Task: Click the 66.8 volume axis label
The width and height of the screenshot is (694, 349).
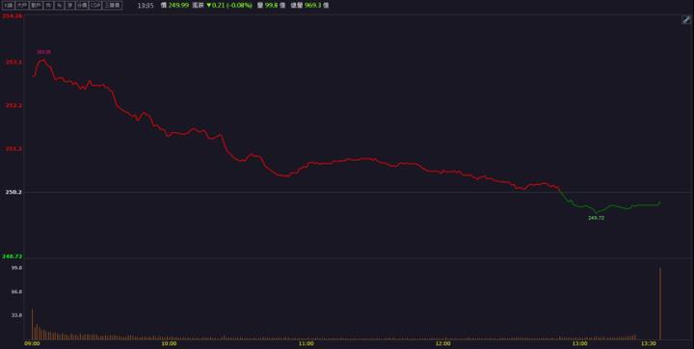Action: 16,292
